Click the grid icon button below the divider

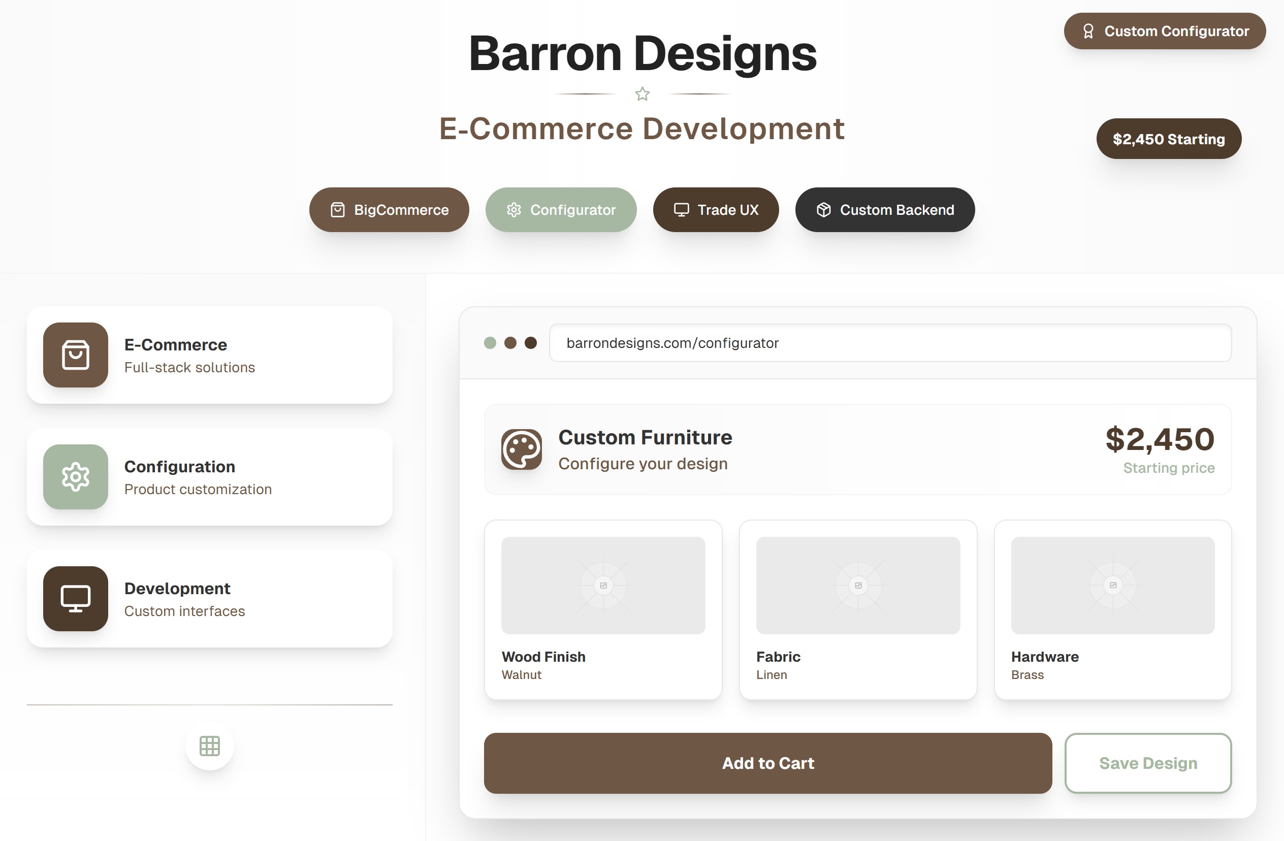(x=210, y=746)
